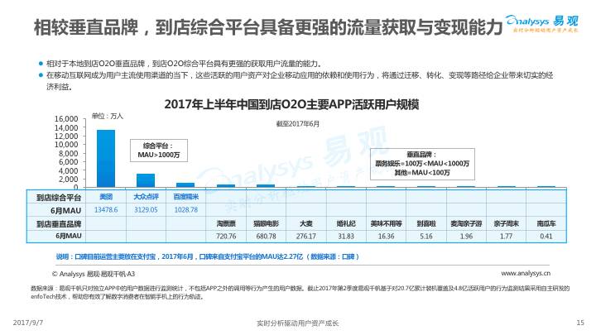Click the value 13478.6

click(106, 209)
